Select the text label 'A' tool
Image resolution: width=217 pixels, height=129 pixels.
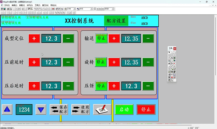point(172,58)
